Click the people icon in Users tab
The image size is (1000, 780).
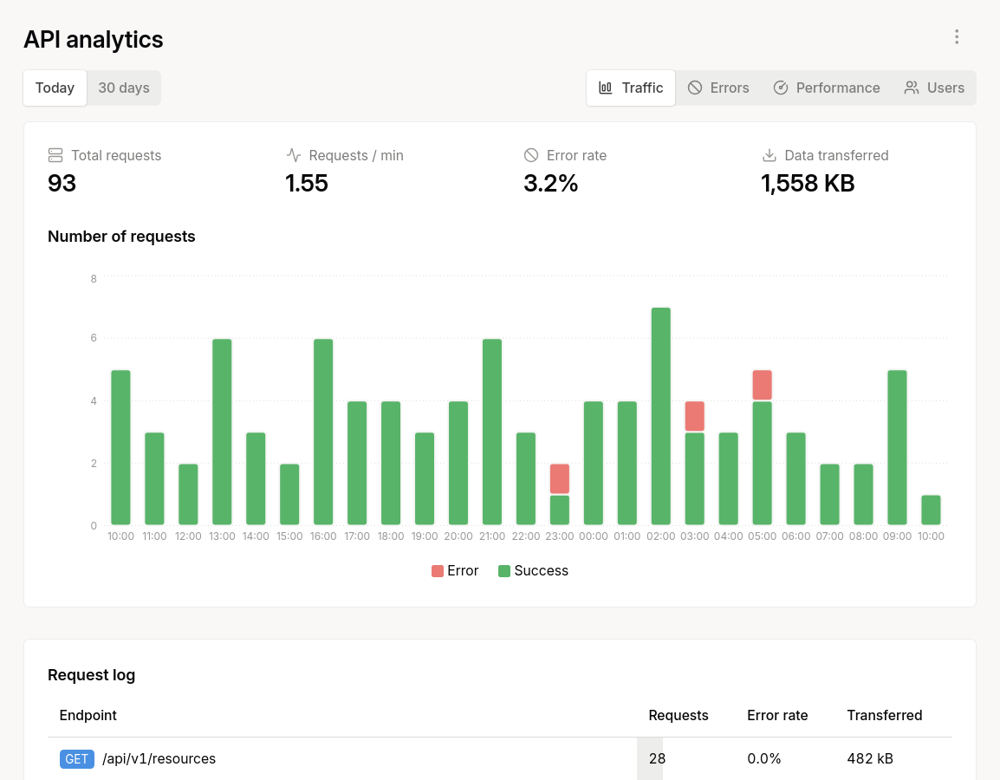912,88
